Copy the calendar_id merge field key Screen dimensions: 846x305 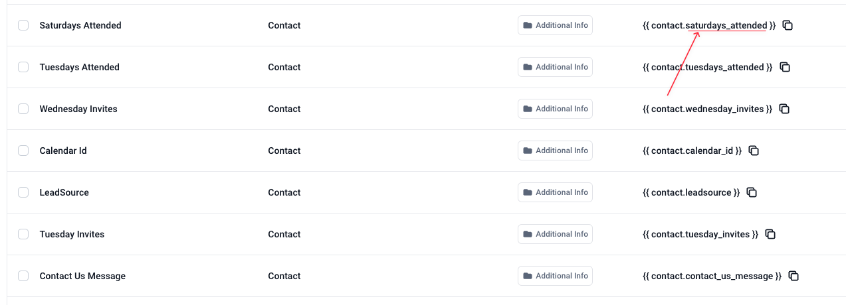tap(754, 151)
